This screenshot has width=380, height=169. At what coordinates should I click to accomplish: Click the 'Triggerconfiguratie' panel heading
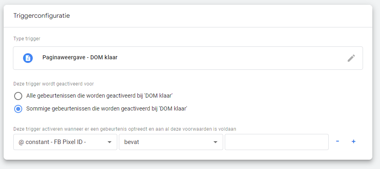pos(42,16)
